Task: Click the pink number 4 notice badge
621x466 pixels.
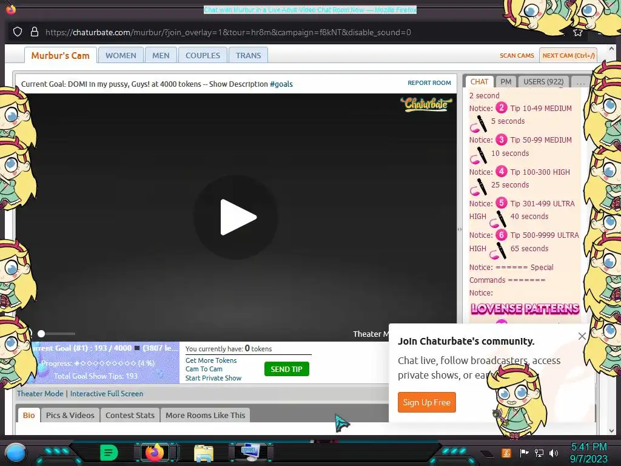Action: coord(502,171)
